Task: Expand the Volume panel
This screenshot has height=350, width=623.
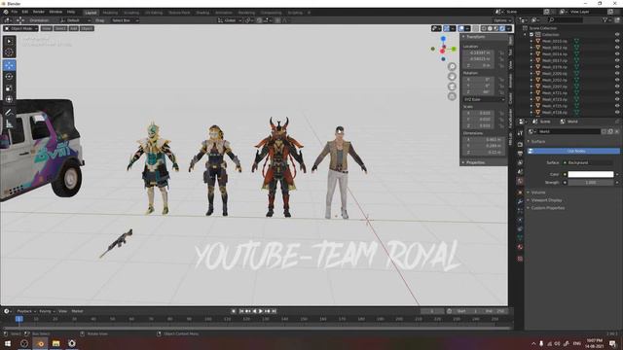Action: tap(538, 192)
